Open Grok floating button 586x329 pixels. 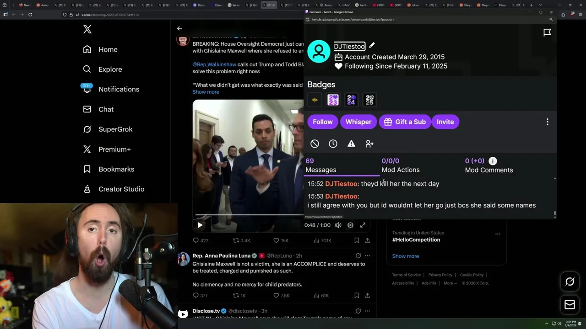[x=570, y=282]
